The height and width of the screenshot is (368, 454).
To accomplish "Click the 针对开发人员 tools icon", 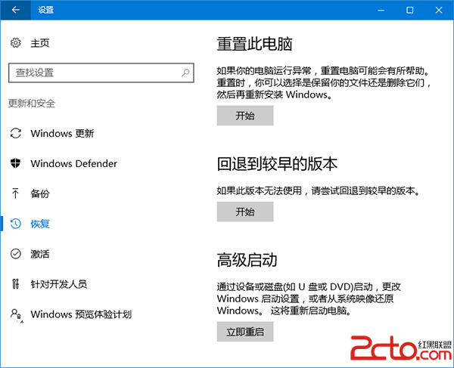I will coord(16,284).
